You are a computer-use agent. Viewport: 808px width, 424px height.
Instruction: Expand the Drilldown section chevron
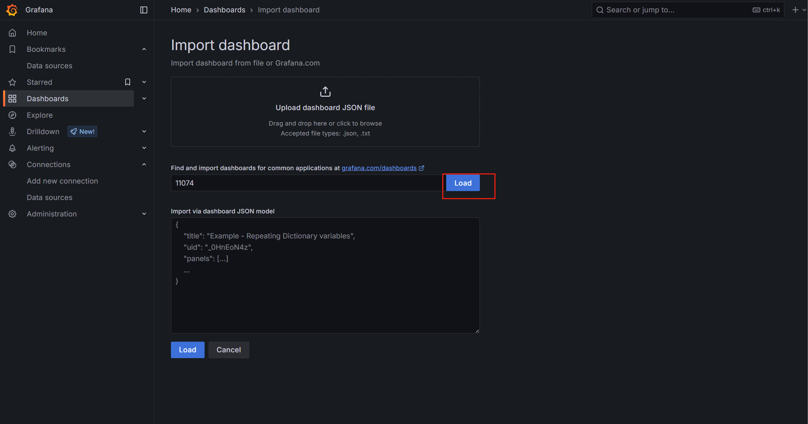(144, 132)
